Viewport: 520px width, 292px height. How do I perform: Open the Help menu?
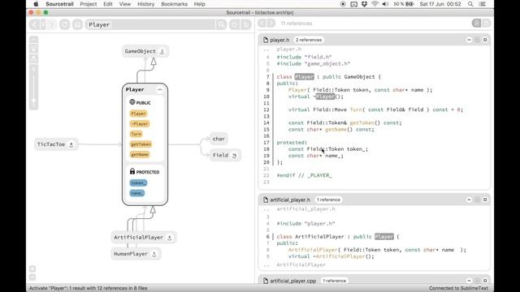click(199, 4)
